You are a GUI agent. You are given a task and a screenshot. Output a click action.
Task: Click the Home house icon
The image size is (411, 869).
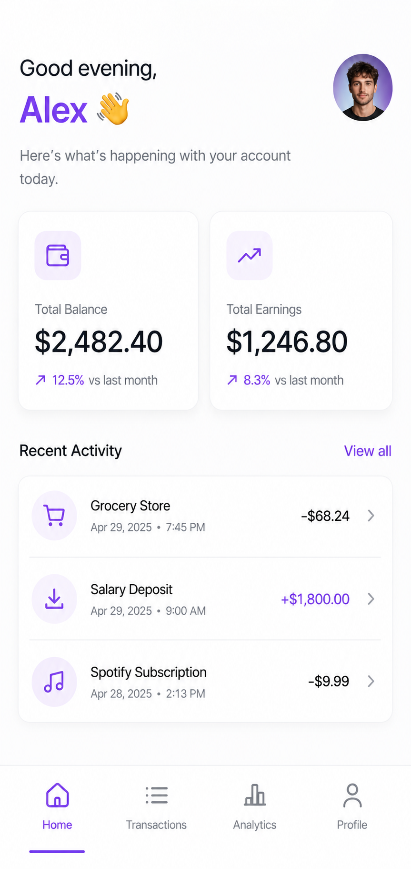(57, 795)
